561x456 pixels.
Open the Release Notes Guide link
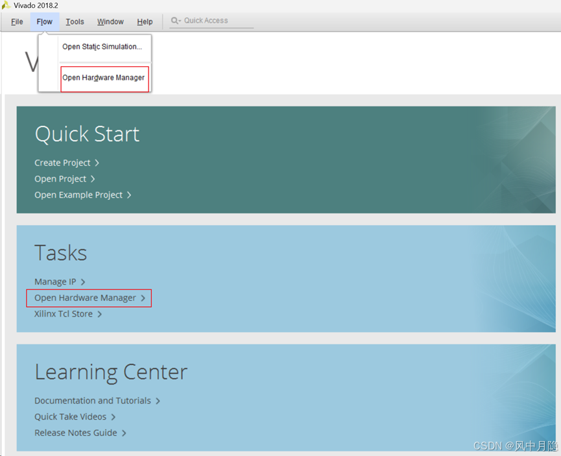click(76, 433)
